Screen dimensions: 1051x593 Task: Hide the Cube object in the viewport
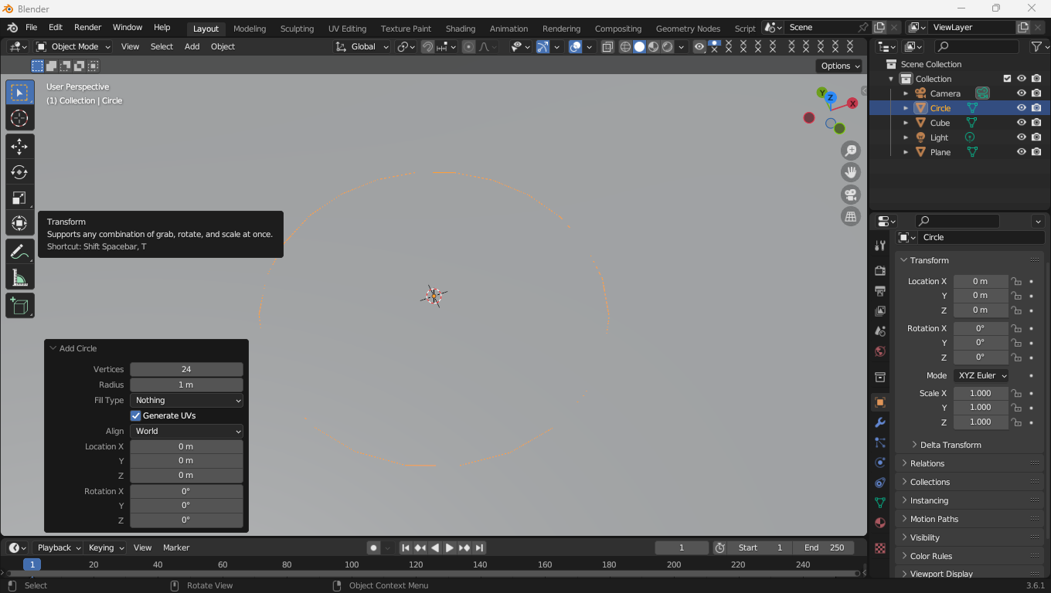(x=1022, y=123)
